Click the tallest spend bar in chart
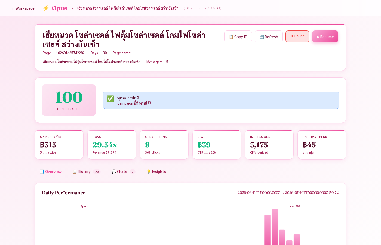381x245 pixels. (275, 227)
